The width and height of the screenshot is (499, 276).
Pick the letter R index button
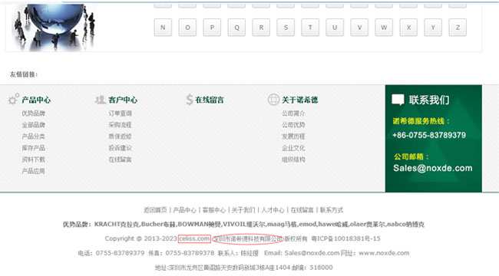(x=261, y=28)
